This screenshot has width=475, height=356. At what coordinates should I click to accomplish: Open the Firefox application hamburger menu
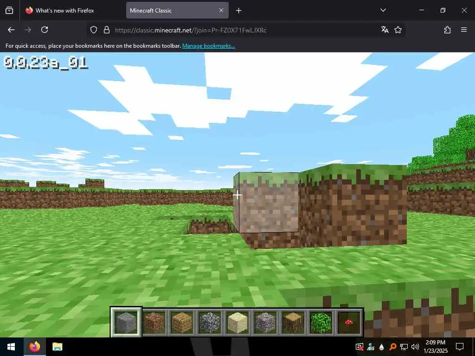464,30
